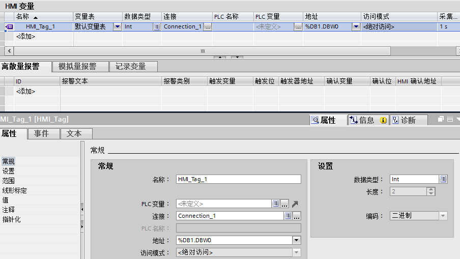Open the 访问模式 dropdown arrow
The width and height of the screenshot is (460, 259).
[297, 252]
